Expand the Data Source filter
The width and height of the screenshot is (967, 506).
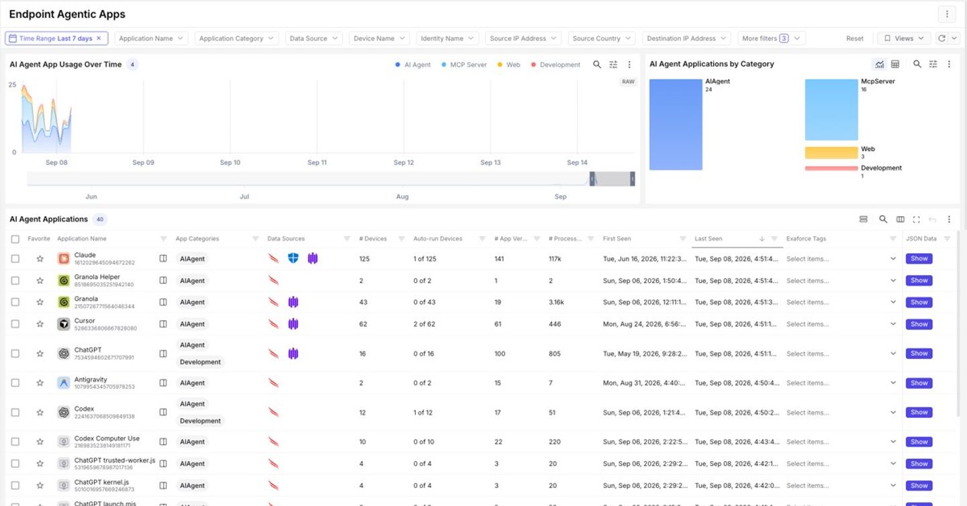(x=314, y=38)
